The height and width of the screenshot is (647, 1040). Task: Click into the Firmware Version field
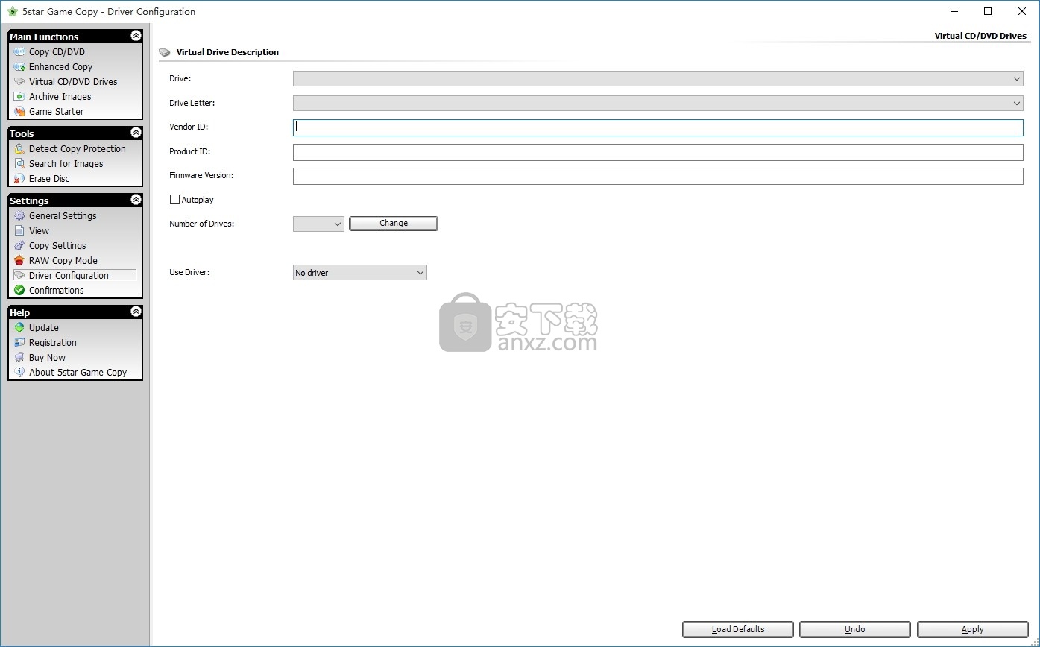pyautogui.click(x=658, y=176)
